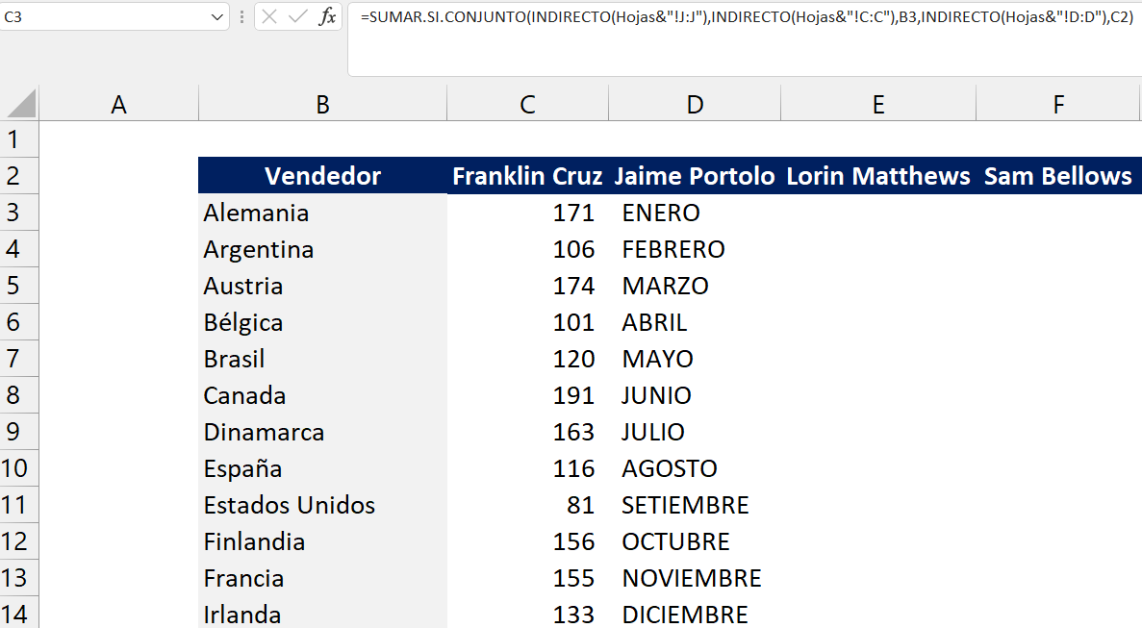Select the cell with value 171
Screen dimensions: 1142x628
point(527,213)
